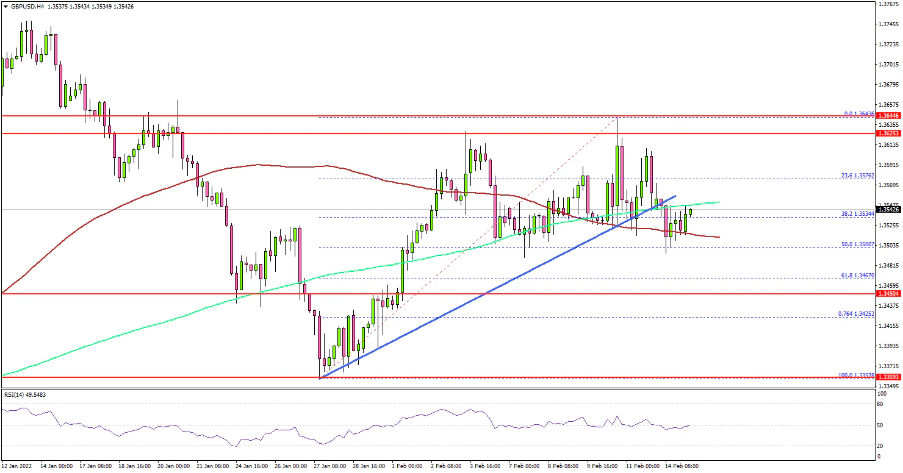This screenshot has height=473, width=903.
Task: Select the red 1.34504 price level tag
Action: (887, 293)
